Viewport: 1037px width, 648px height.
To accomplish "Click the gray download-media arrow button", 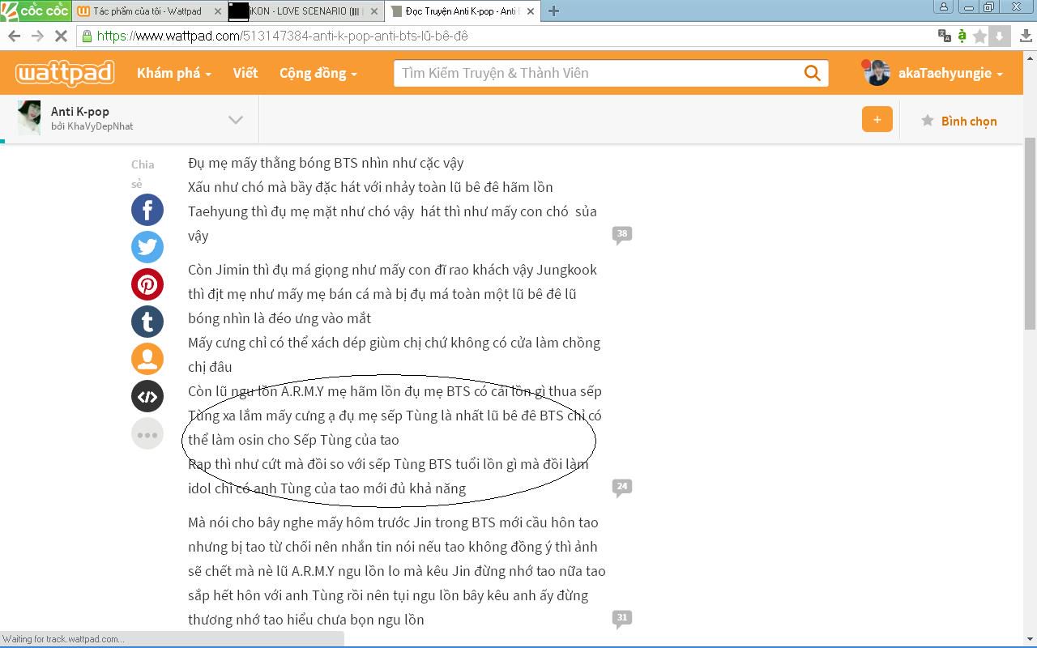I will coord(999,36).
